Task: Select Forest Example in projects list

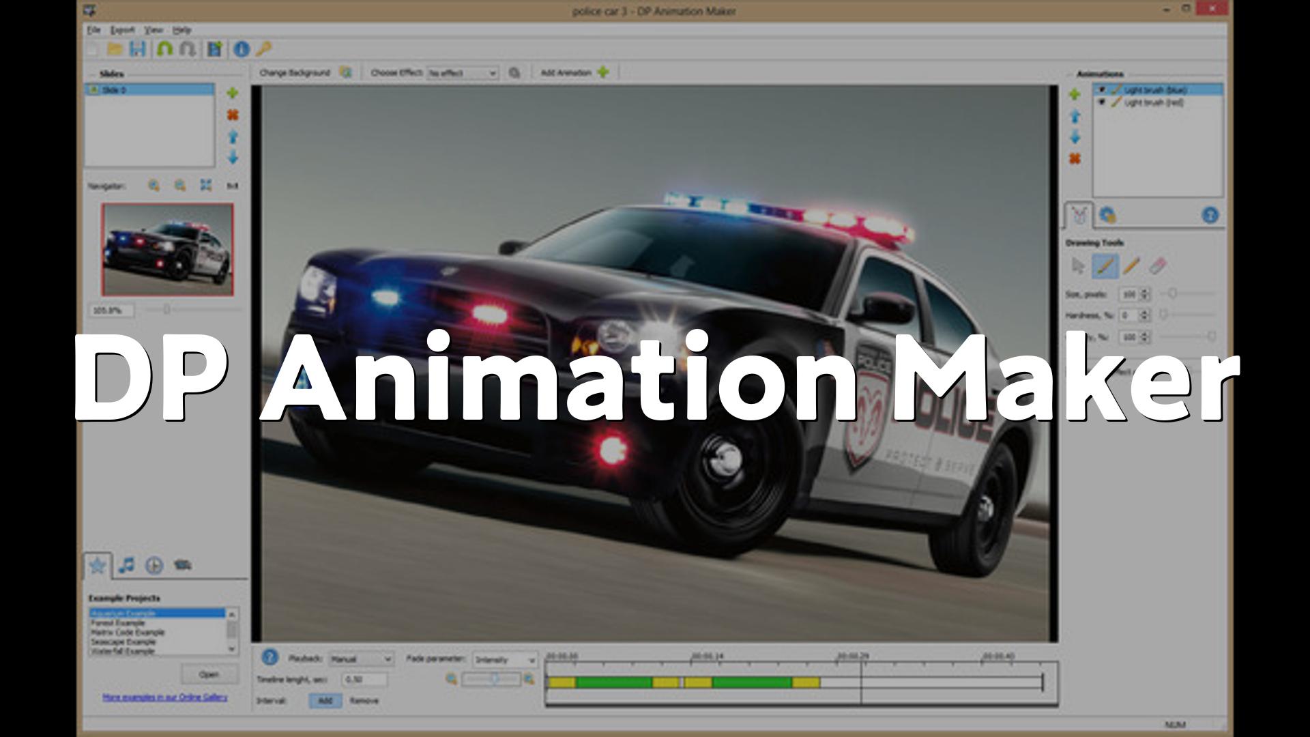Action: tap(157, 623)
